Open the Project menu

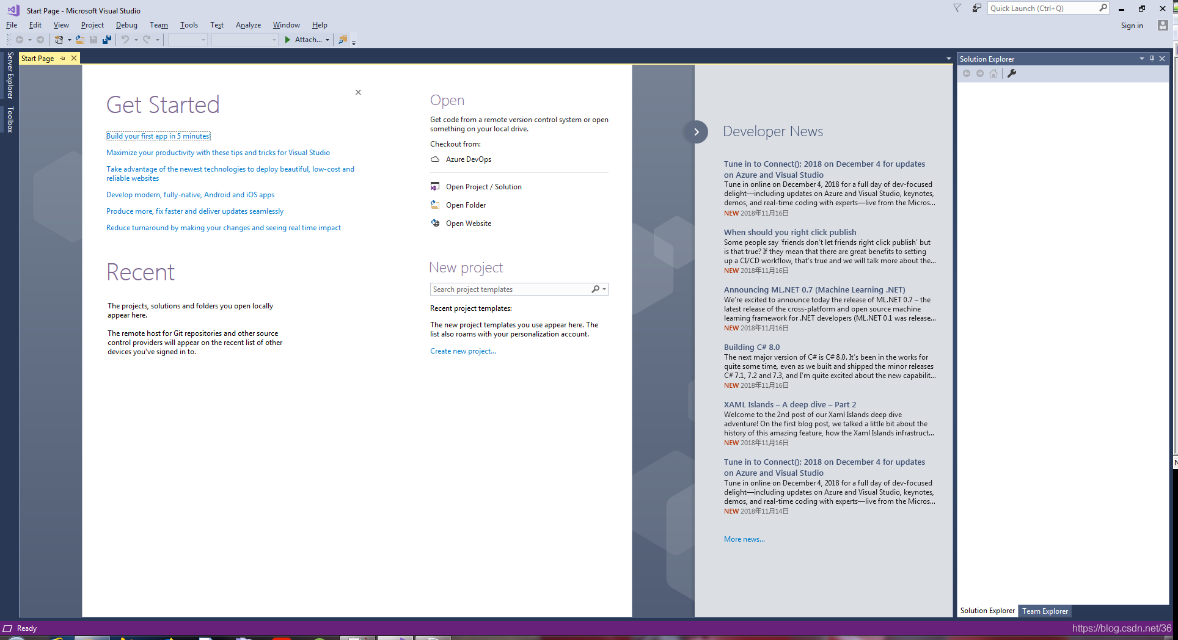coord(92,25)
